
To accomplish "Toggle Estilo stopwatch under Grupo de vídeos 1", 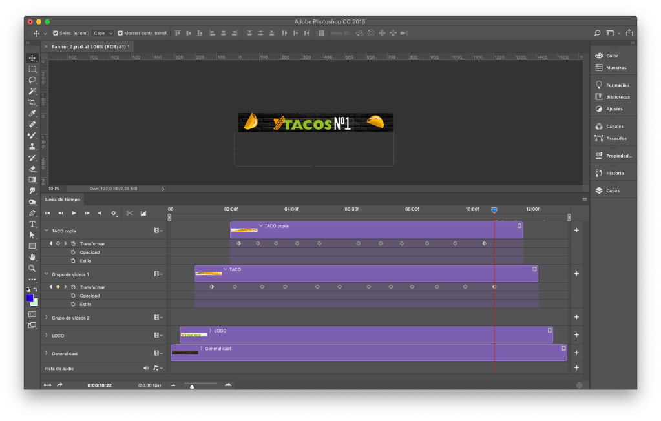I will [x=74, y=304].
